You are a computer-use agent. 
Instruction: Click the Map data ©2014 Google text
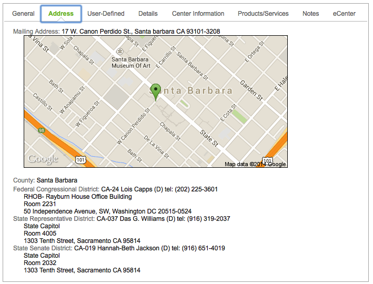255,164
